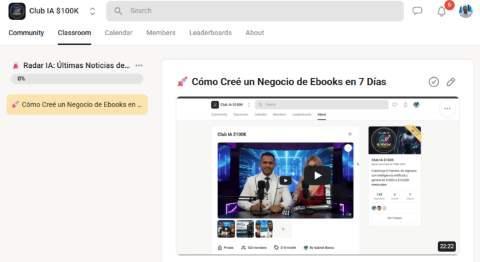Open the Calendar tab
Image resolution: width=480 pixels, height=262 pixels.
tap(119, 33)
